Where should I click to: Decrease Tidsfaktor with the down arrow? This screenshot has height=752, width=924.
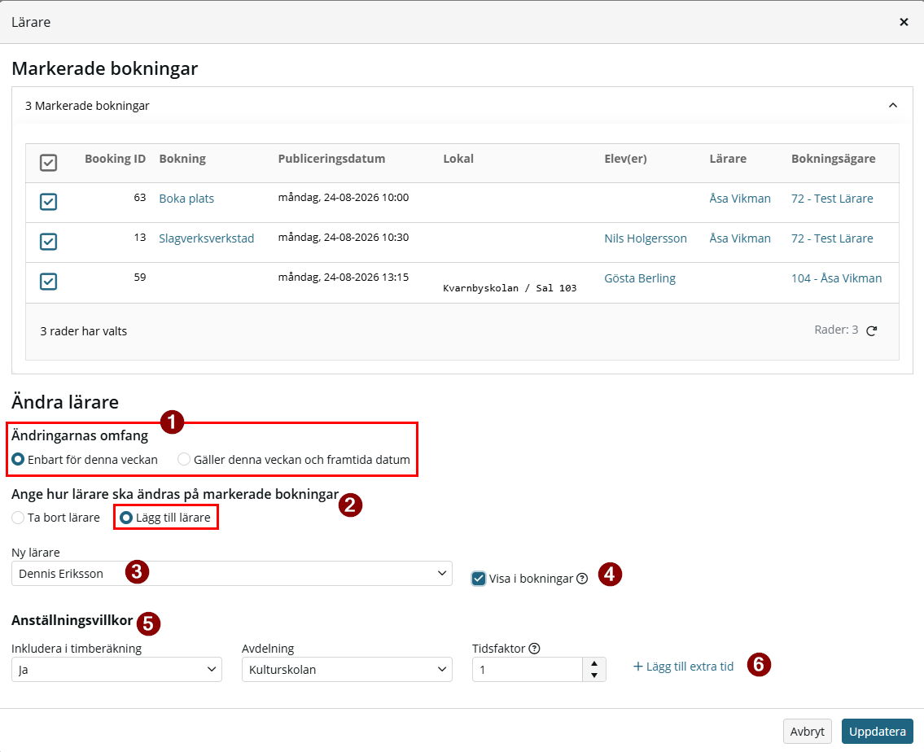click(x=594, y=675)
